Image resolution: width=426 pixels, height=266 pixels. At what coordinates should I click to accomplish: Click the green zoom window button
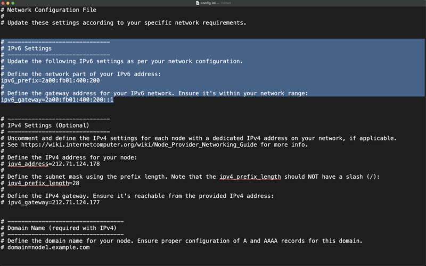[13, 3]
